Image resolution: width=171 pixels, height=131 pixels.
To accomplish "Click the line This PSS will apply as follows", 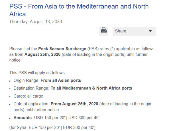I will 38,73.
